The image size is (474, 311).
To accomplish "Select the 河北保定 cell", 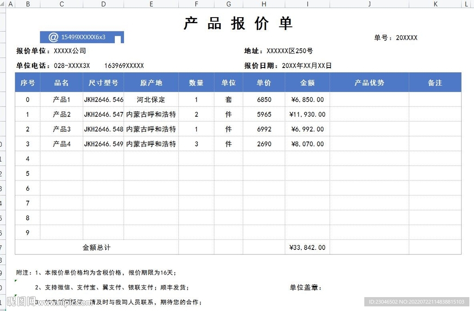I will click(151, 100).
